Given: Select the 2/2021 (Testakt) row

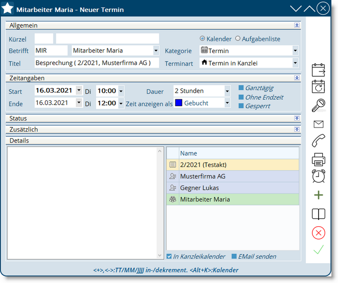Looking at the screenshot, I should click(x=233, y=165).
